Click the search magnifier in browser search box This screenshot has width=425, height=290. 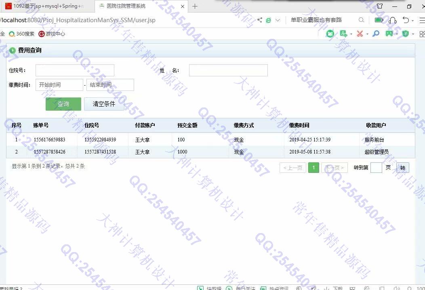tap(361, 20)
